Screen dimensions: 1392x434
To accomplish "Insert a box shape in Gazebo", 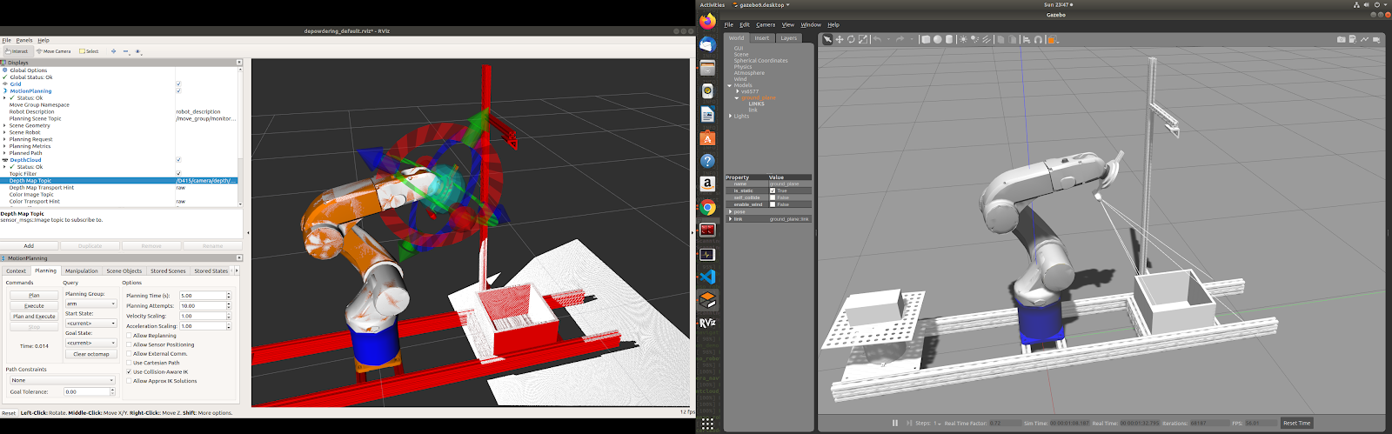I will [926, 39].
